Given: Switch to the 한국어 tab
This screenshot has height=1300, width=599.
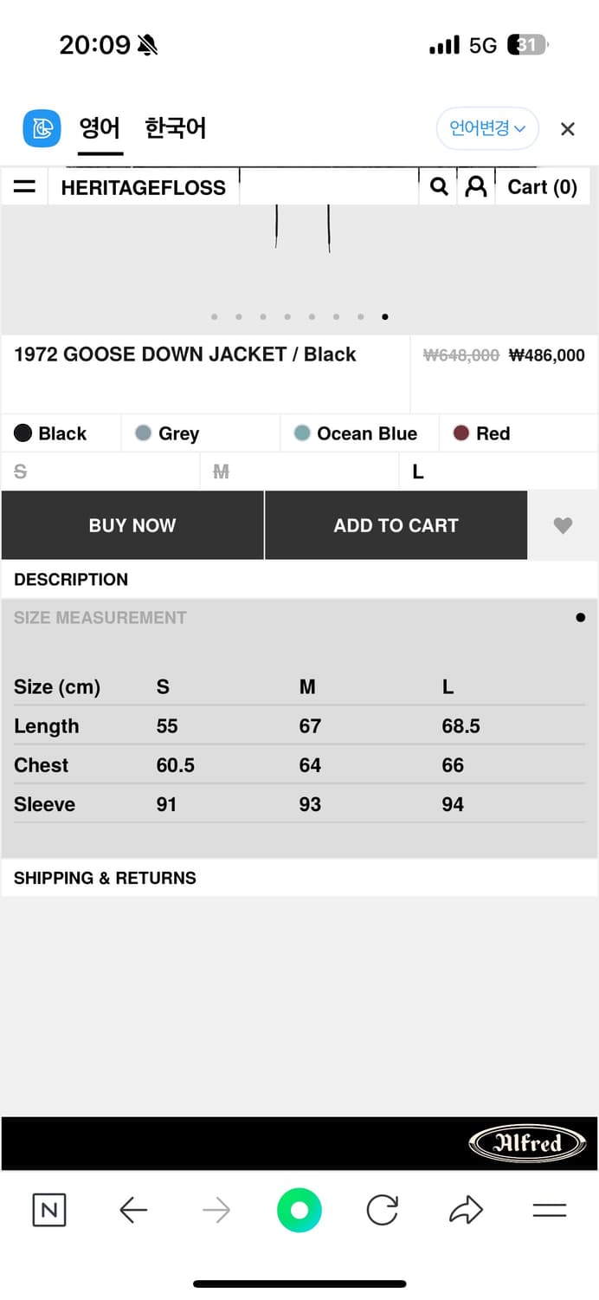Looking at the screenshot, I should 175,129.
